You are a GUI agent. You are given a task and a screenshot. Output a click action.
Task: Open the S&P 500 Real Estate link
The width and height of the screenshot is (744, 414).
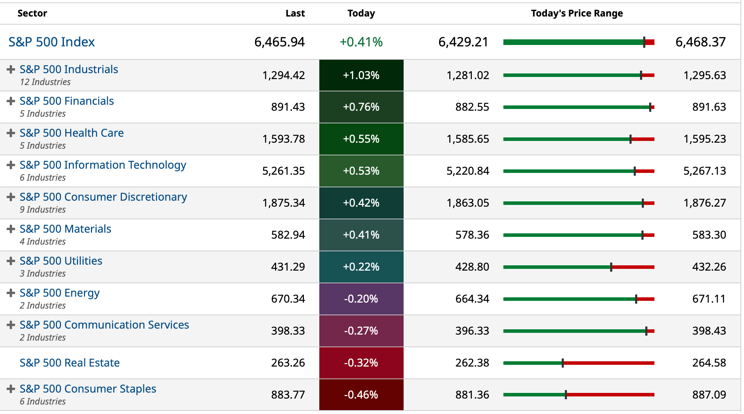click(x=70, y=363)
